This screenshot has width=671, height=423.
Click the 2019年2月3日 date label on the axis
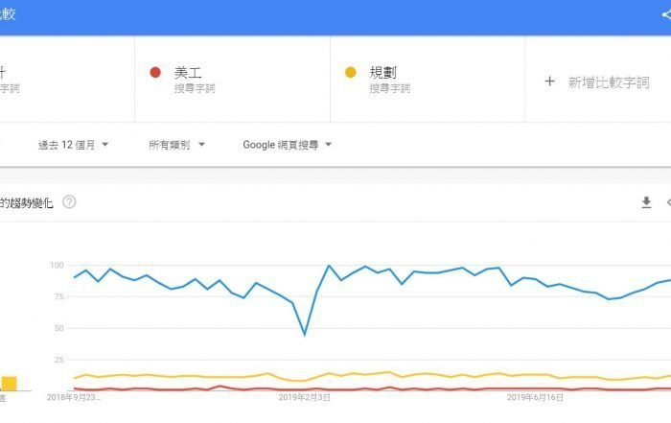305,395
